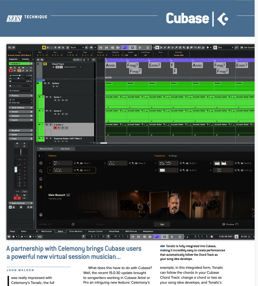Select the Object Selection arrow tool
The image size is (258, 286).
click(157, 48)
